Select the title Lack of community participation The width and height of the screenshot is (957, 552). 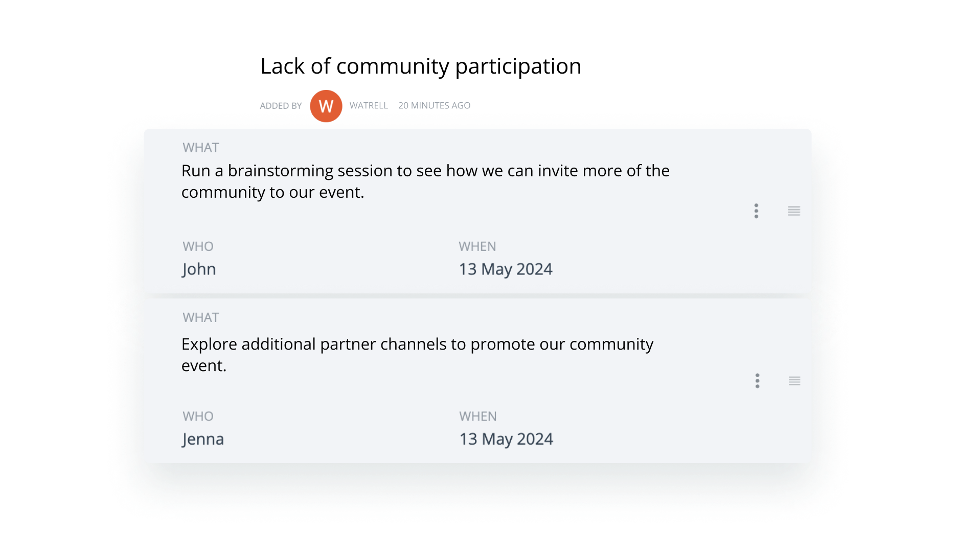point(420,66)
